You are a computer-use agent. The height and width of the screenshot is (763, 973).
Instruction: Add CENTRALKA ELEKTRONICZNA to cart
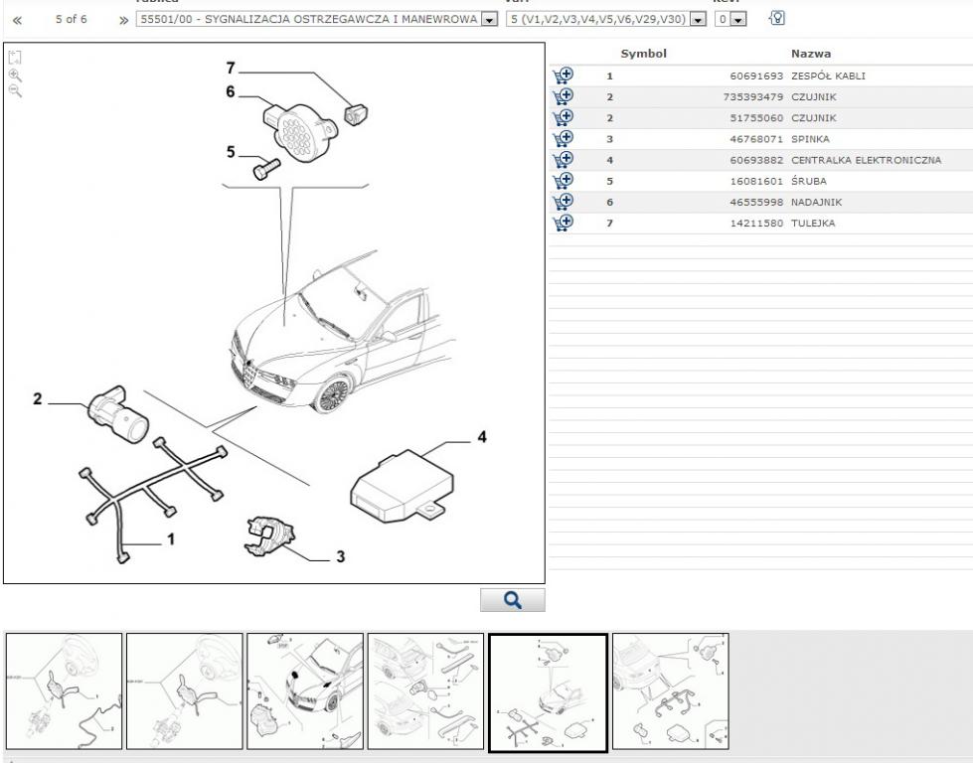coord(563,160)
